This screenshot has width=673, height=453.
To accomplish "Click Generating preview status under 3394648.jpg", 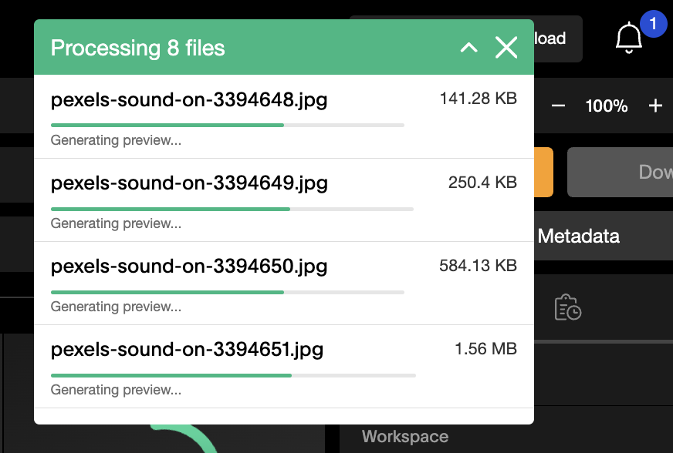I will (x=116, y=140).
